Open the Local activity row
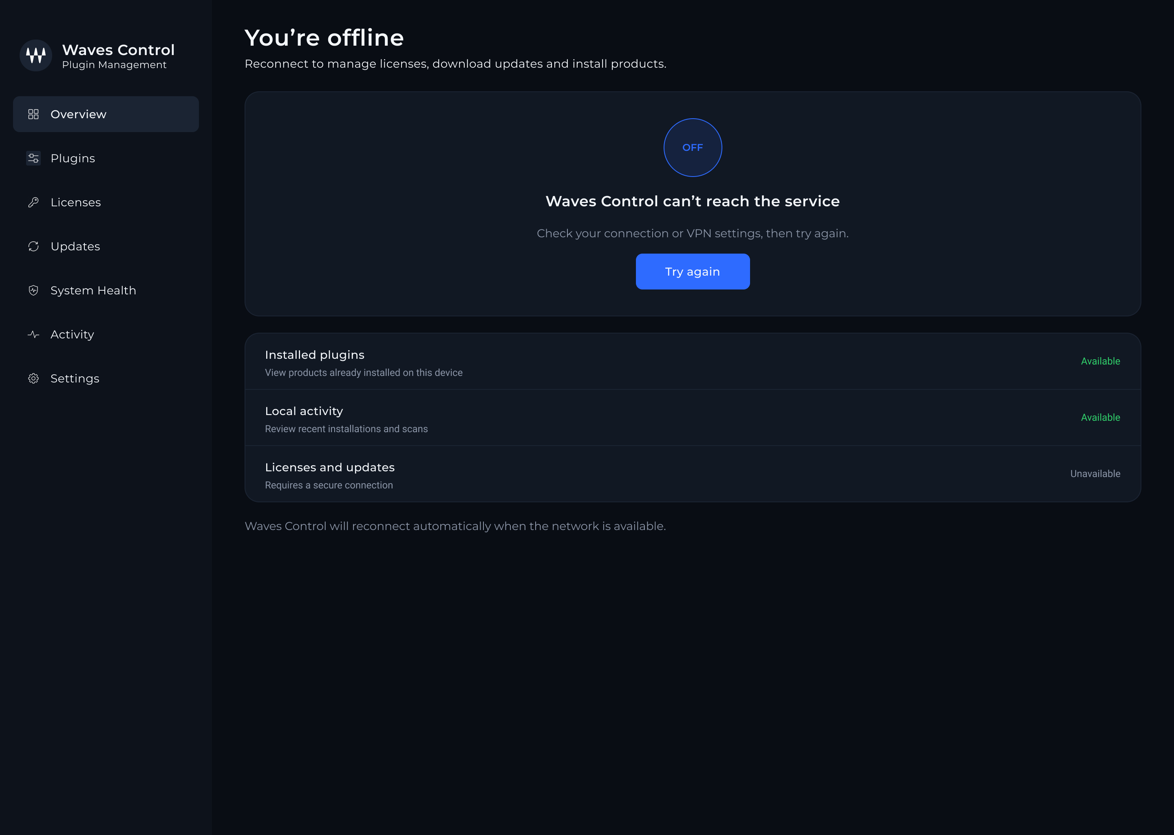Viewport: 1174px width, 835px height. 693,417
